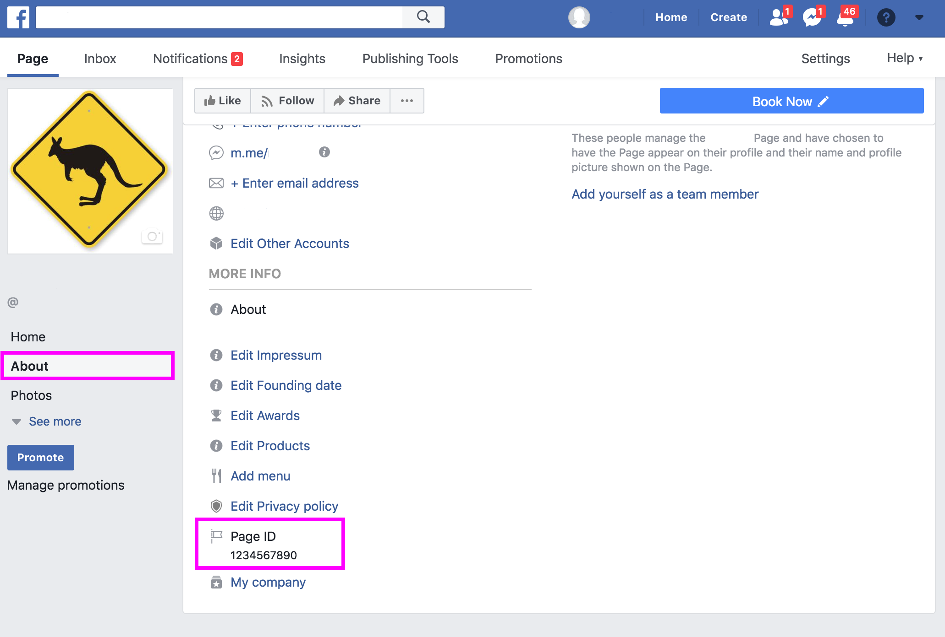The width and height of the screenshot is (945, 637).
Task: Click the fork and knife menu icon
Action: (216, 476)
